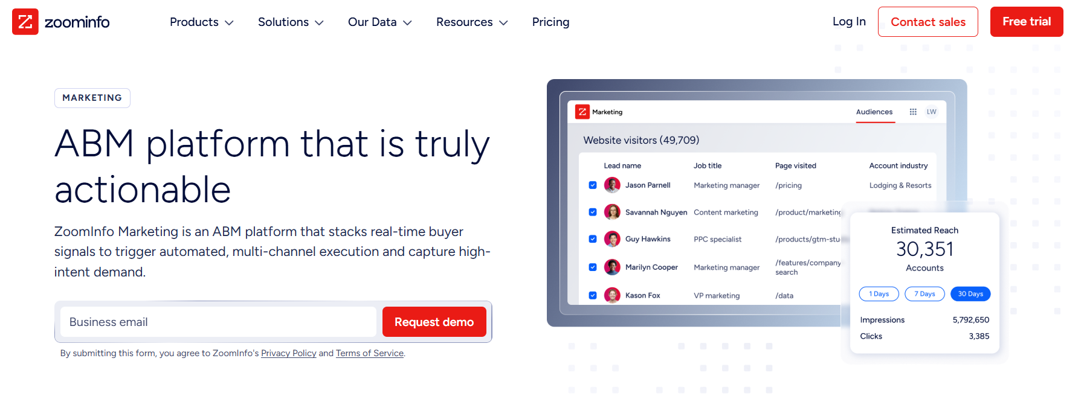
Task: Switch to the Audiences tab
Action: [x=874, y=112]
